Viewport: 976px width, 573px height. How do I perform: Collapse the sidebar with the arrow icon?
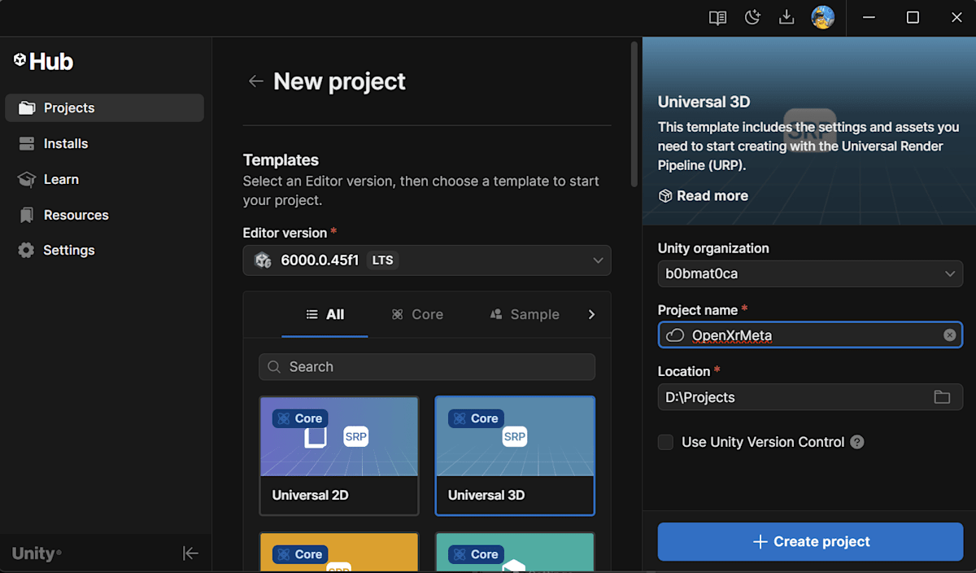tap(190, 553)
